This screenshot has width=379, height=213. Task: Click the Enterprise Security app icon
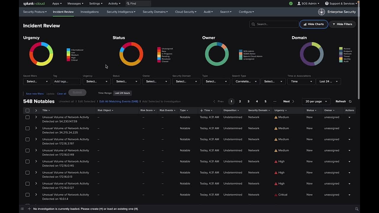click(x=321, y=12)
